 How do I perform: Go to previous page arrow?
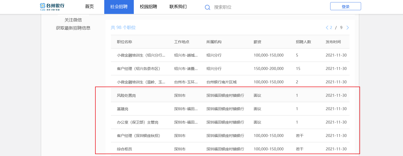click(327, 28)
